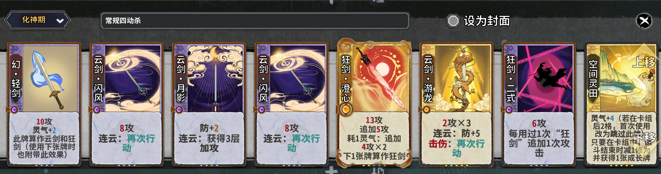Tap the 上移 move-up button
This screenshot has width=661, height=174.
(x=643, y=62)
